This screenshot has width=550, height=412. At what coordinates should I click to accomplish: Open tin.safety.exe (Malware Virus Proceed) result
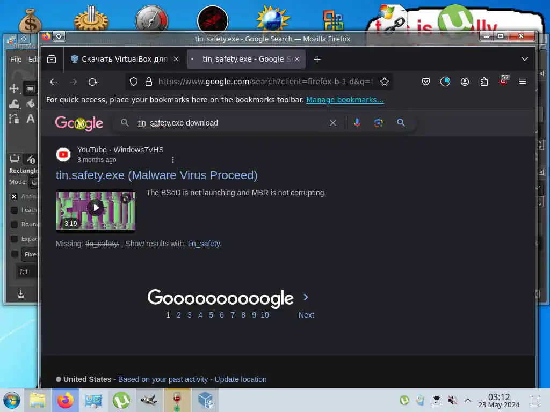156,175
